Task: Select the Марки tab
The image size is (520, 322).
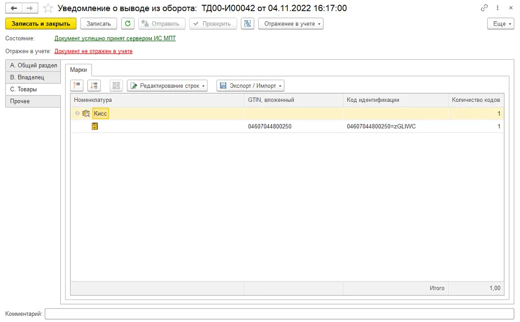Action: click(x=79, y=70)
